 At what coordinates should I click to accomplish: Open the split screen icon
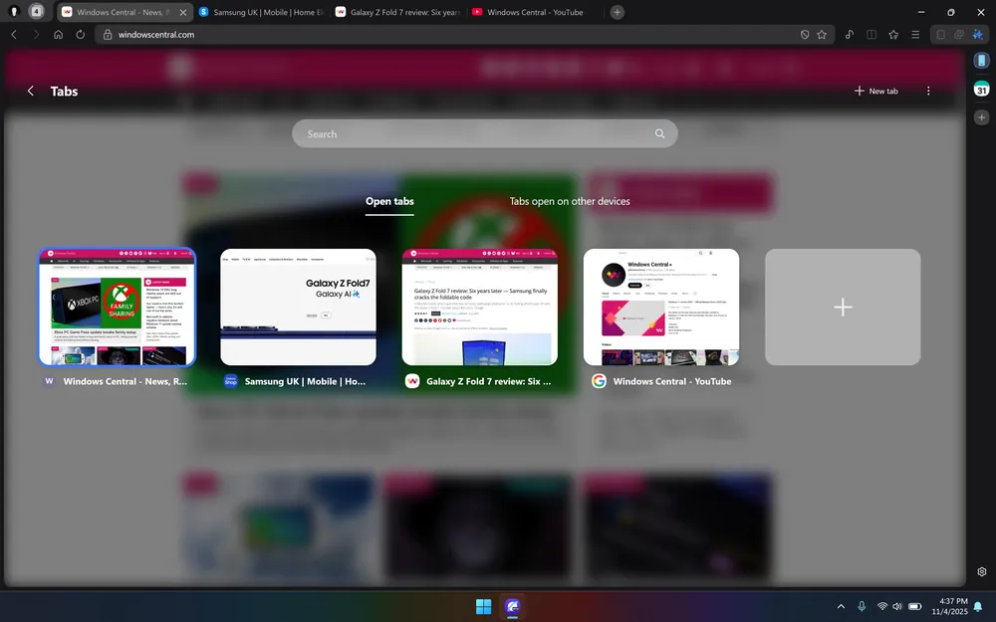click(871, 34)
